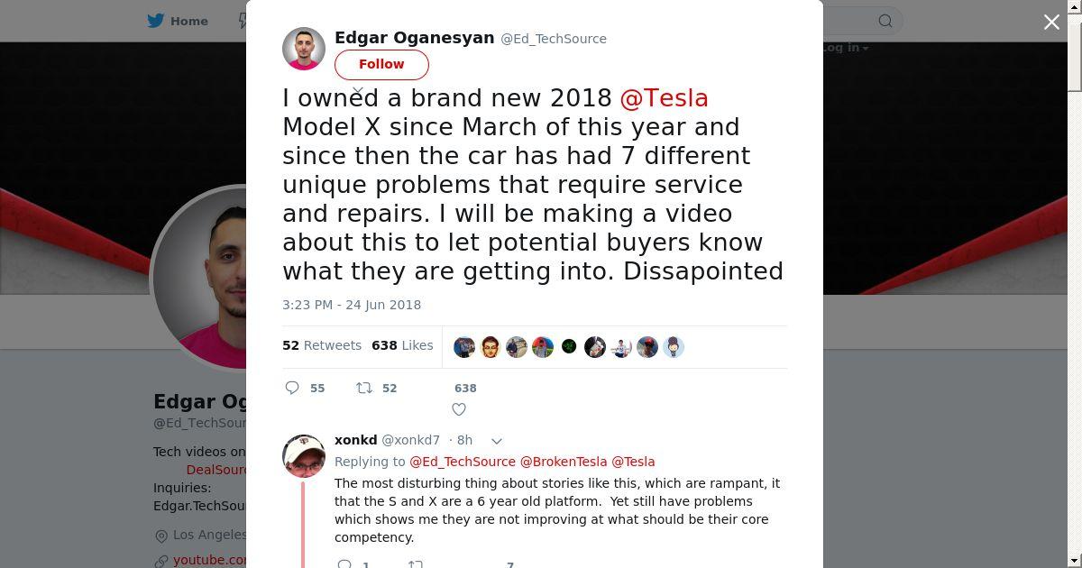
Task: Close the tweet overlay with the X
Action: click(x=1051, y=23)
